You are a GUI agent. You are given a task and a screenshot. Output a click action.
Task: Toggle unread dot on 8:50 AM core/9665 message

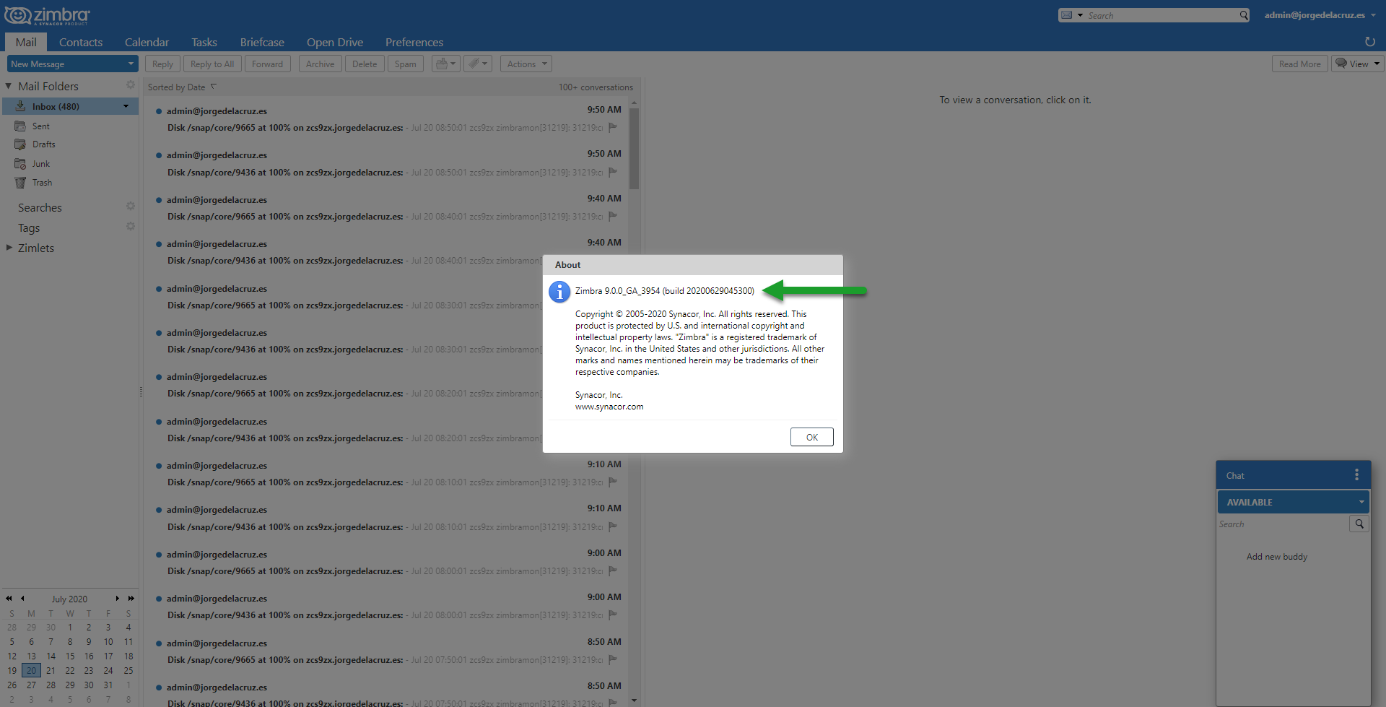(x=158, y=643)
